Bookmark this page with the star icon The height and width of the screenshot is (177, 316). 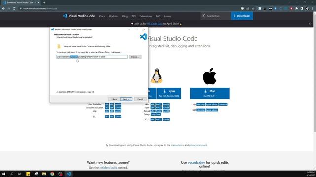click(253, 9)
